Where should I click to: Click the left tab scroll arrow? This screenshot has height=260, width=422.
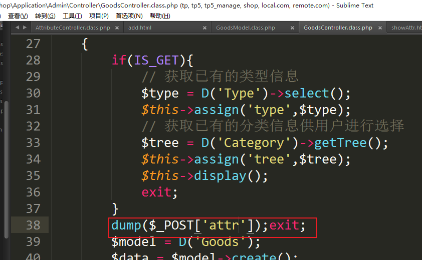pos(18,27)
